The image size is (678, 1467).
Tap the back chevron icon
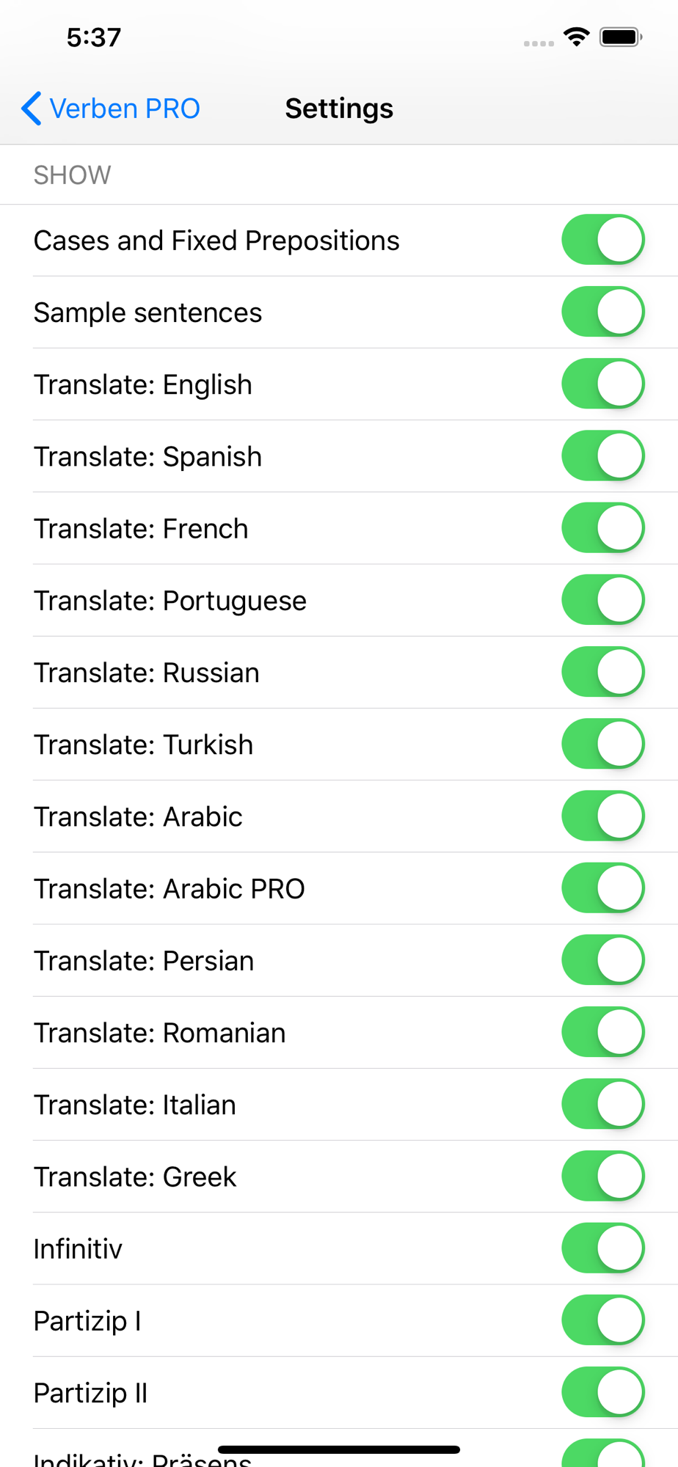32,109
